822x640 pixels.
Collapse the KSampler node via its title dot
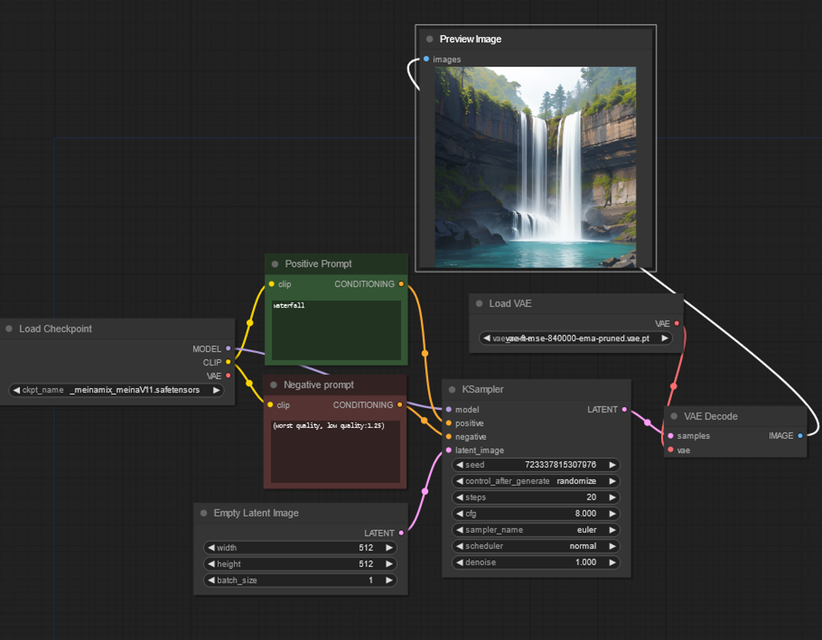pos(451,389)
